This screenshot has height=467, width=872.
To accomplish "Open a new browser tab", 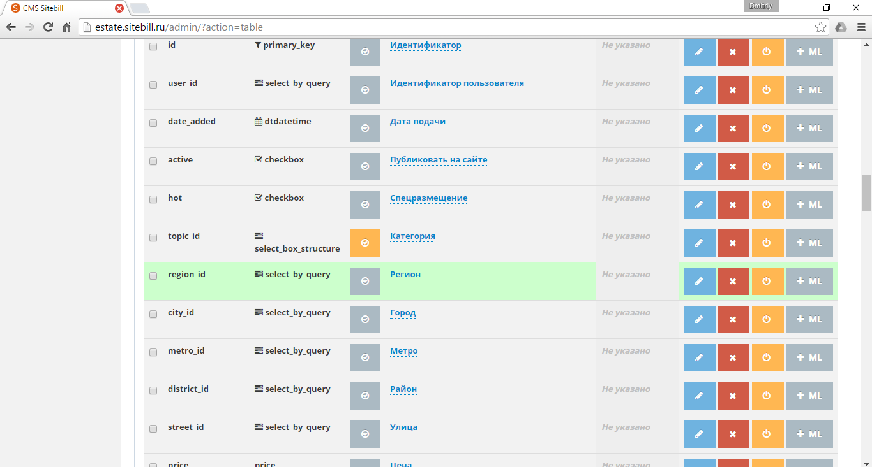I will tap(140, 8).
